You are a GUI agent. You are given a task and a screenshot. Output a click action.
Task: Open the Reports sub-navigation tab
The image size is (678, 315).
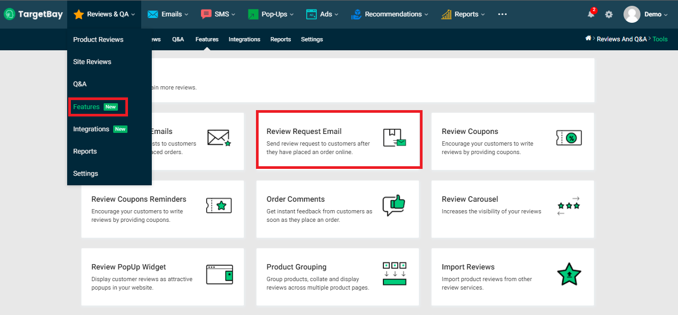[x=281, y=39]
